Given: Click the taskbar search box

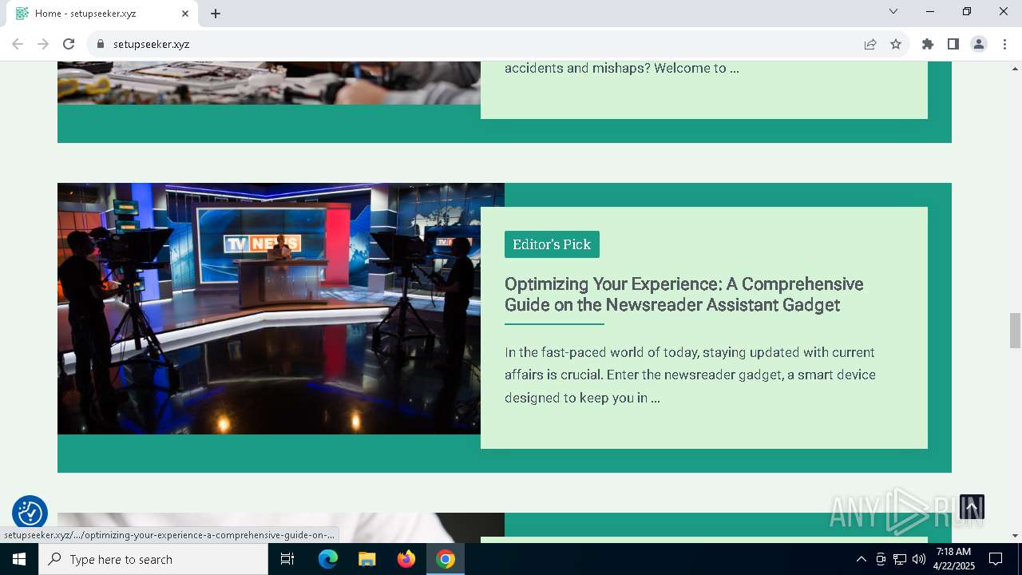Looking at the screenshot, I should click(x=153, y=559).
